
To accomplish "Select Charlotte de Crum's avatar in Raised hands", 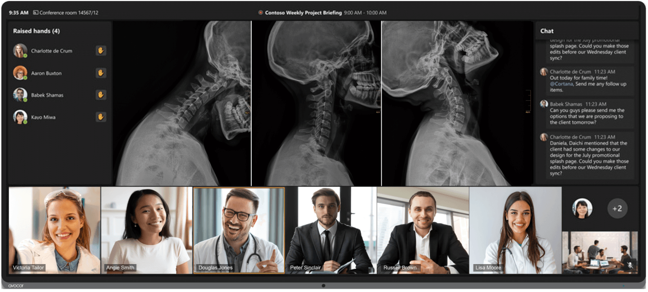I will [x=20, y=51].
